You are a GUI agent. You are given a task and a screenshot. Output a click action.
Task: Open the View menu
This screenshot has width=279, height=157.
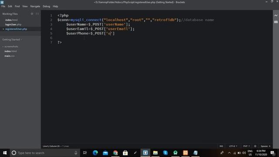(25, 6)
